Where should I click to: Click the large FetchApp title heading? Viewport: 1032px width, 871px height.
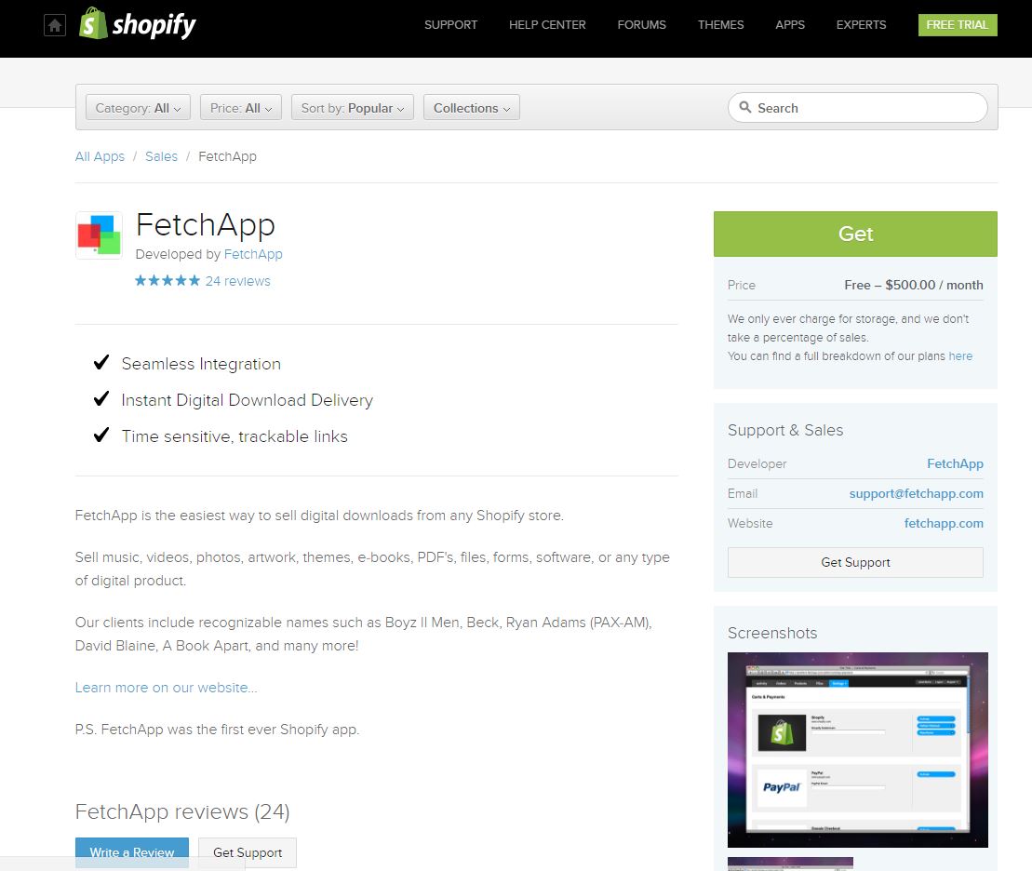click(x=206, y=224)
